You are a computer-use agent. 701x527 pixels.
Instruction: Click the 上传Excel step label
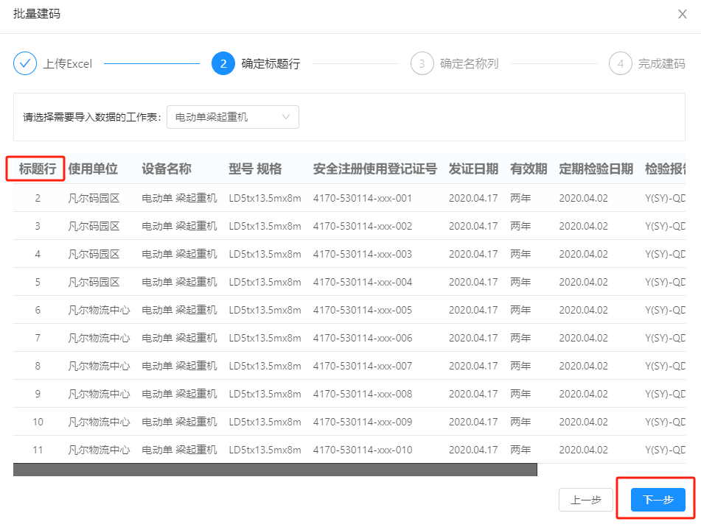pyautogui.click(x=68, y=63)
